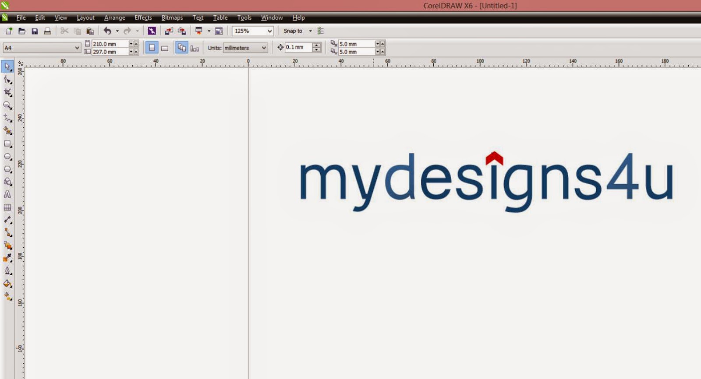Select the Parallel Dimension tool

pyautogui.click(x=7, y=220)
